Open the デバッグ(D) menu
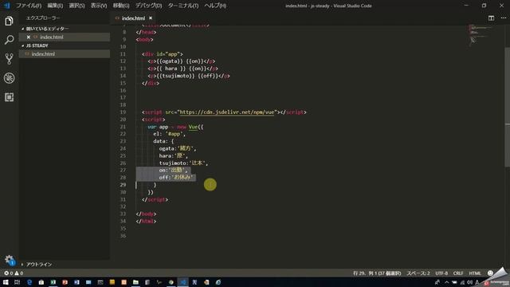Screen dimensions: 510x287 coord(149,6)
